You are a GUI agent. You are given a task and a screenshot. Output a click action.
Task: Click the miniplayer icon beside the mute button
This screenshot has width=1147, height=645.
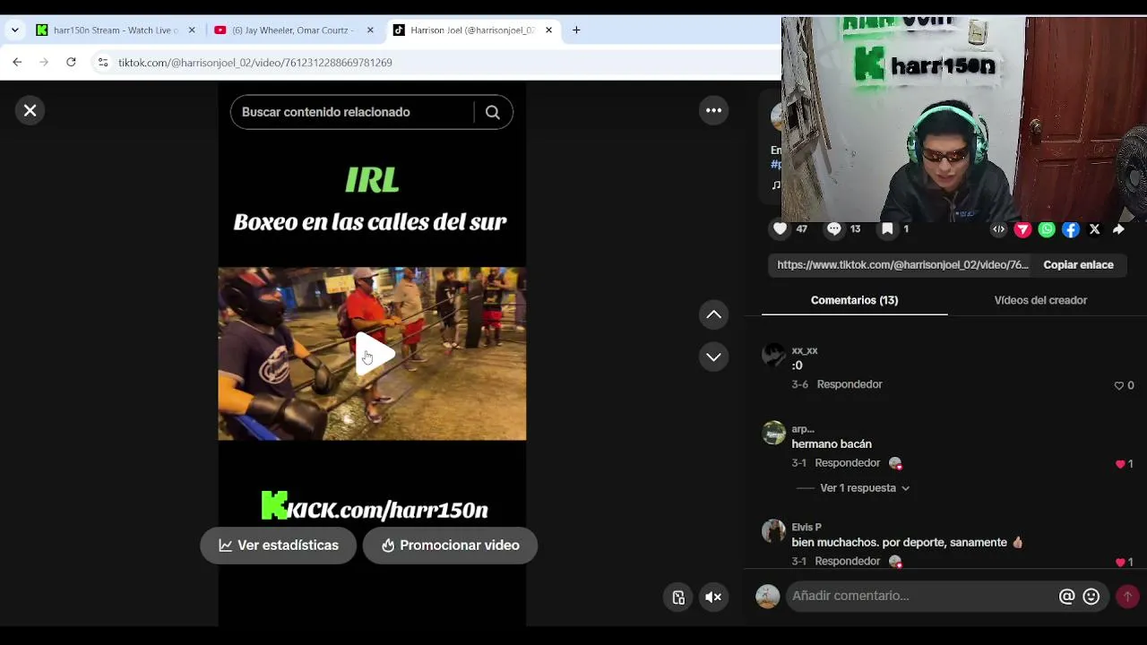pyautogui.click(x=678, y=598)
